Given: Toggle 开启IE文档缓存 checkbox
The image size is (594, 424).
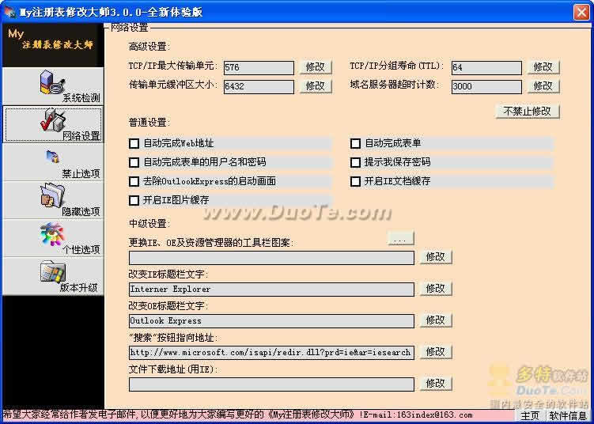Looking at the screenshot, I should click(355, 181).
